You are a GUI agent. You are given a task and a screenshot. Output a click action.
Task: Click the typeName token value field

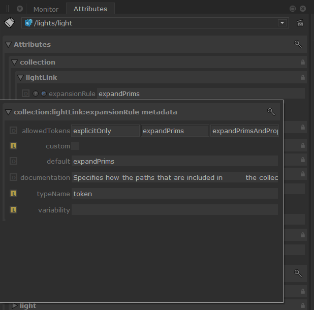(174, 194)
